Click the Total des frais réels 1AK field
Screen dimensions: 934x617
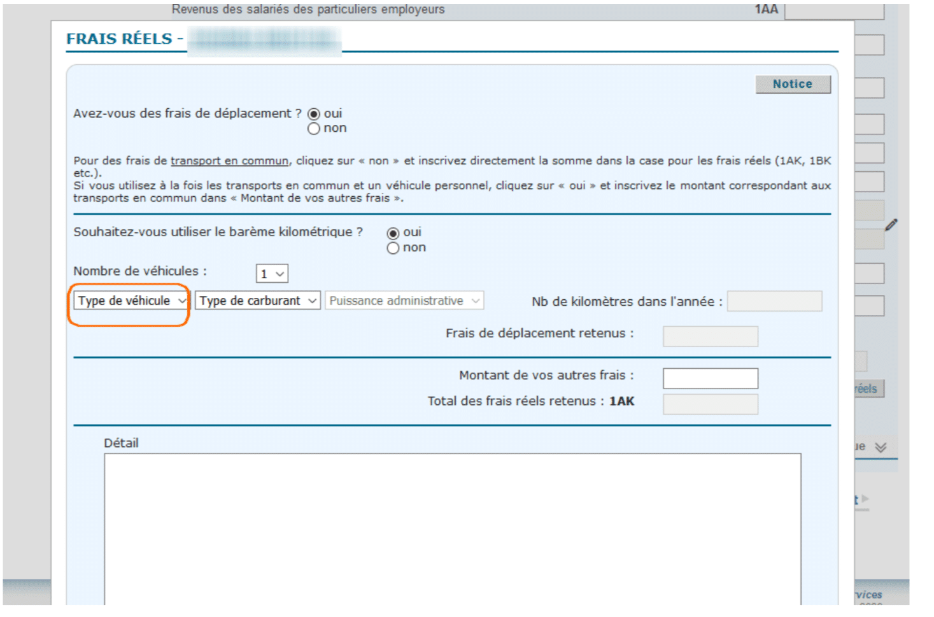point(711,404)
